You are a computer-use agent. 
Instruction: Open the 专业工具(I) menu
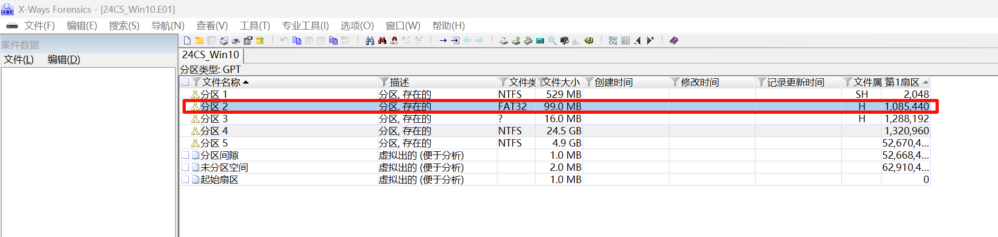[x=305, y=26]
